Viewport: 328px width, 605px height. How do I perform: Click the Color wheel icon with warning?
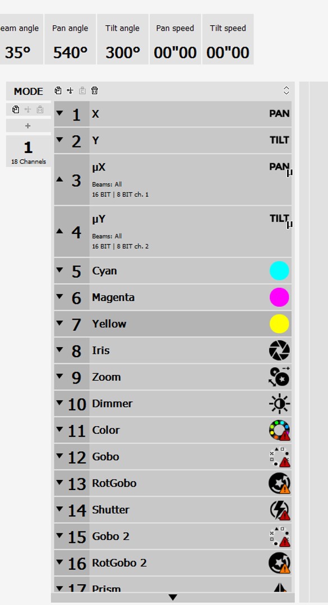pyautogui.click(x=279, y=430)
